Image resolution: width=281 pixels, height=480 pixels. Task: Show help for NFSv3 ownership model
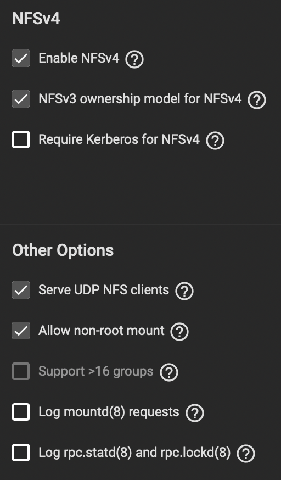tap(256, 100)
